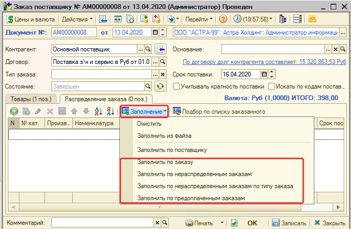The height and width of the screenshot is (229, 351).
Task: Click ellipsis select button for Контрагент
Action: (140, 49)
